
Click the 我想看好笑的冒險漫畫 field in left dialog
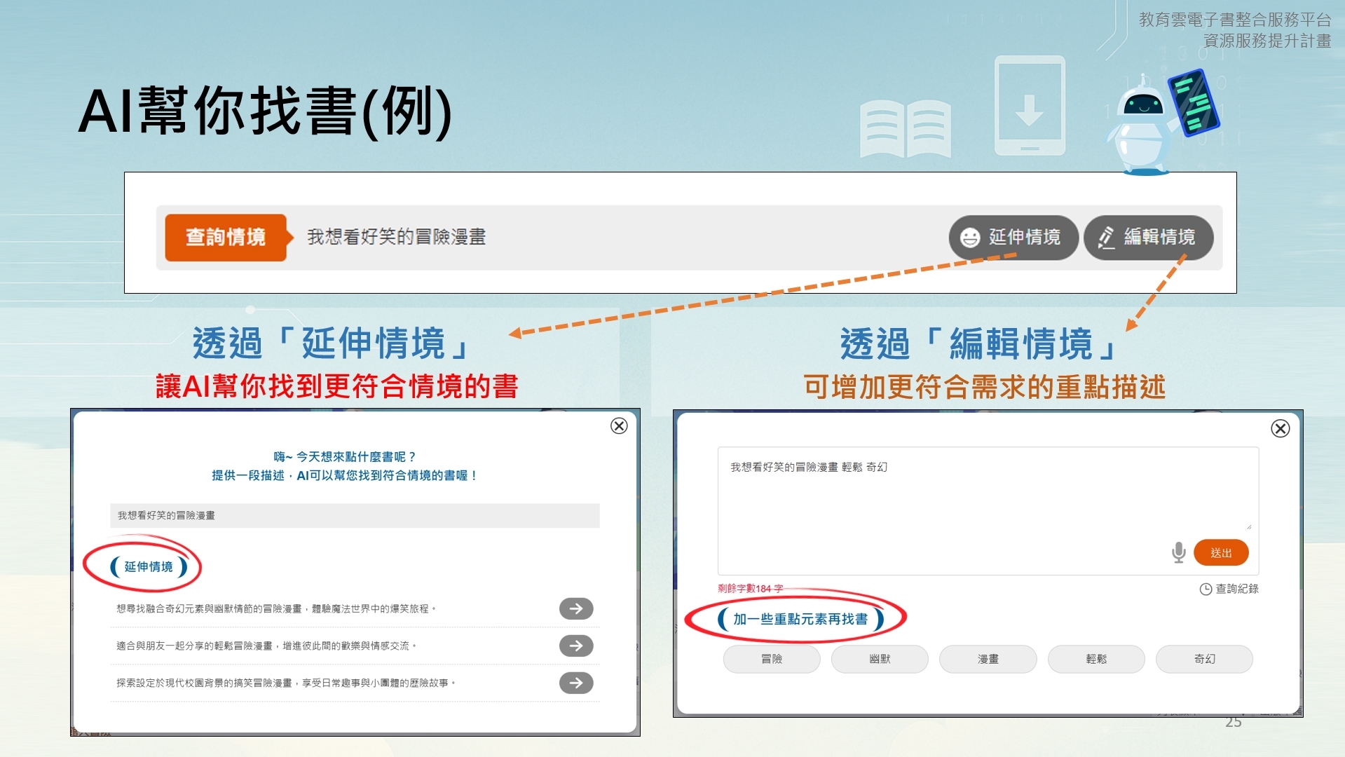click(354, 515)
